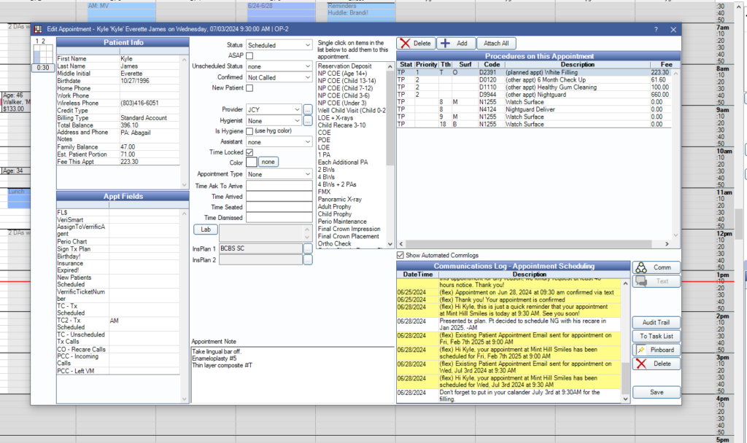Image resolution: width=747 pixels, height=443 pixels.
Task: Select the D0120 6 Month Check Up row
Action: click(534, 80)
